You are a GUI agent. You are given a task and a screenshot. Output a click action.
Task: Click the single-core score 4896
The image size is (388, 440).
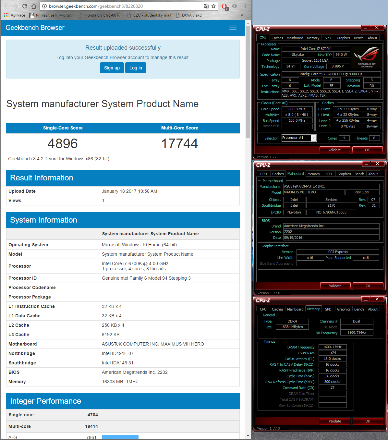point(63,144)
